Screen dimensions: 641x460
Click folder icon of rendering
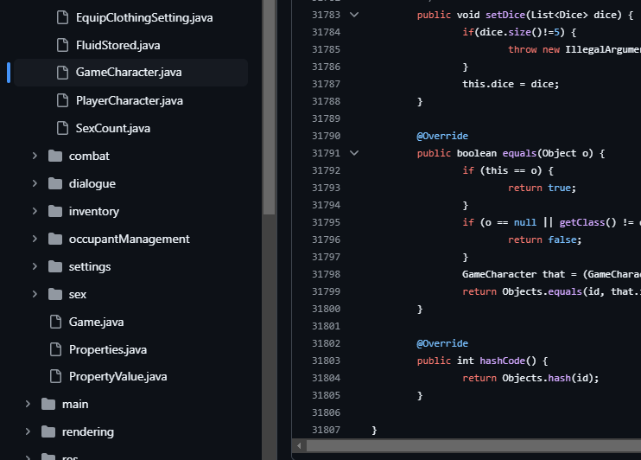[48, 431]
